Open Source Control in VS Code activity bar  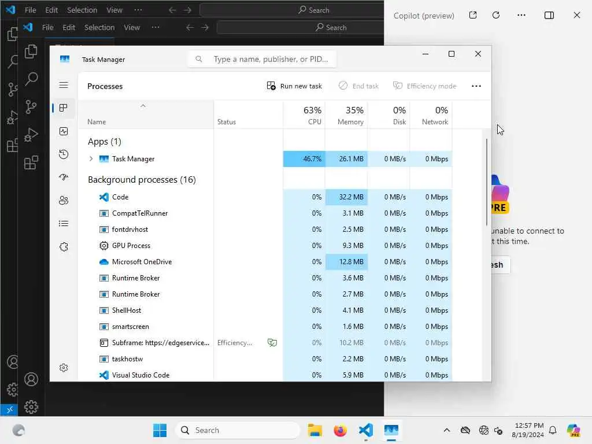31,107
